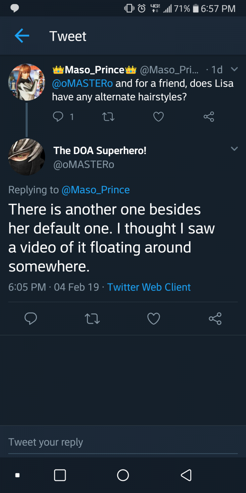This screenshot has width=246, height=493.
Task: Tap the back arrow in the header
Action: click(x=22, y=36)
